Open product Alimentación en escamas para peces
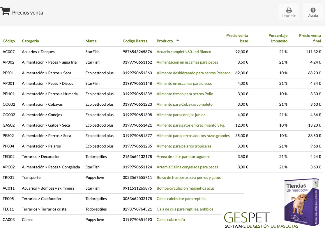 [x=187, y=62]
